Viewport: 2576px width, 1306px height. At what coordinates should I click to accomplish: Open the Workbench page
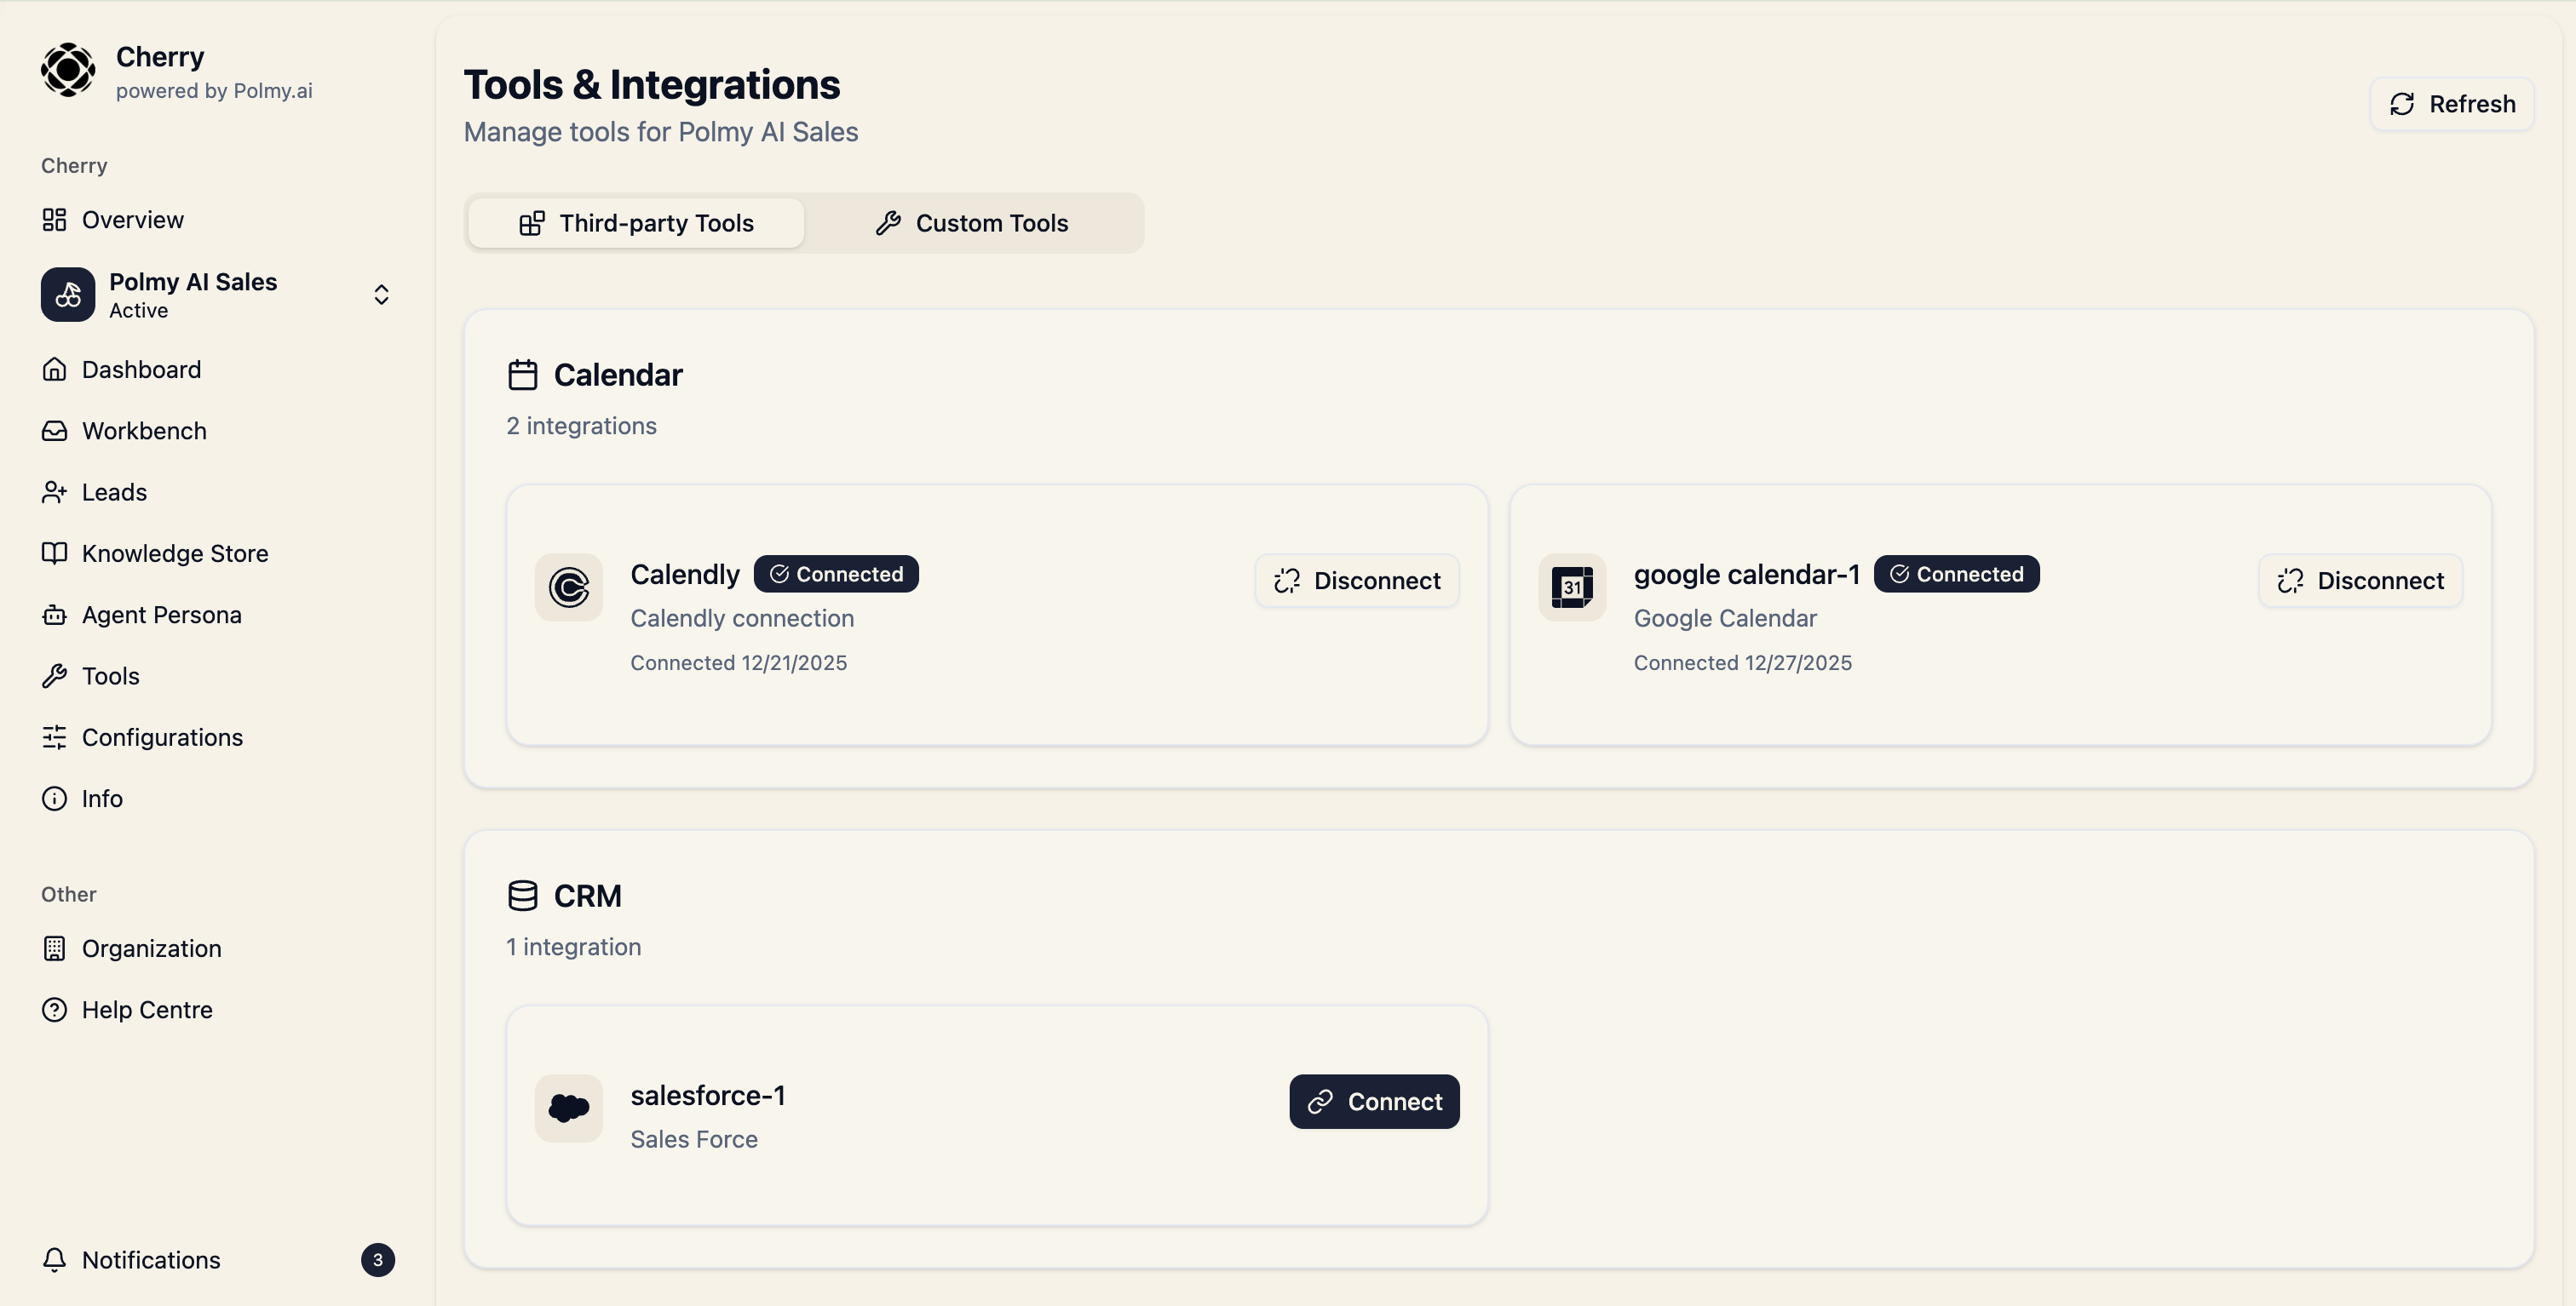click(x=144, y=431)
